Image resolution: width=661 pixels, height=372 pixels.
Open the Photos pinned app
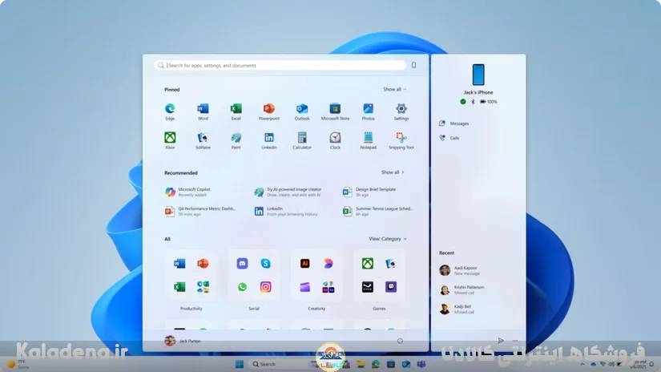(x=368, y=111)
